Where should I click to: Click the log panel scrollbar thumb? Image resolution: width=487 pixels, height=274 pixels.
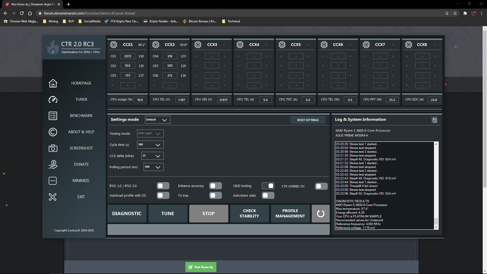click(x=436, y=221)
